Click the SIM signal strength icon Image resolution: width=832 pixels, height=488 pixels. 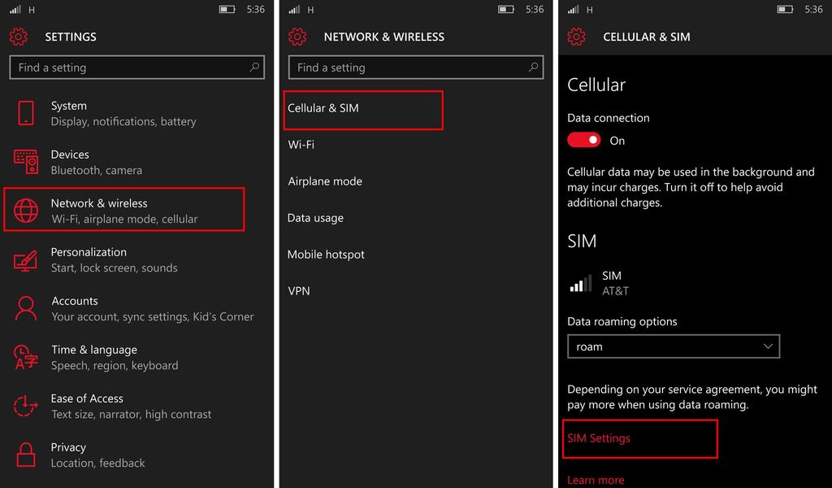click(x=580, y=283)
